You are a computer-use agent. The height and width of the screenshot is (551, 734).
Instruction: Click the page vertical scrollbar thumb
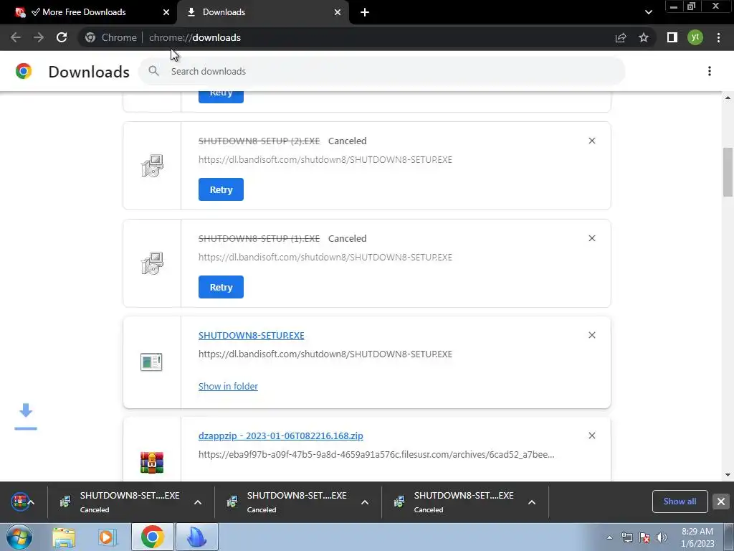pyautogui.click(x=728, y=172)
